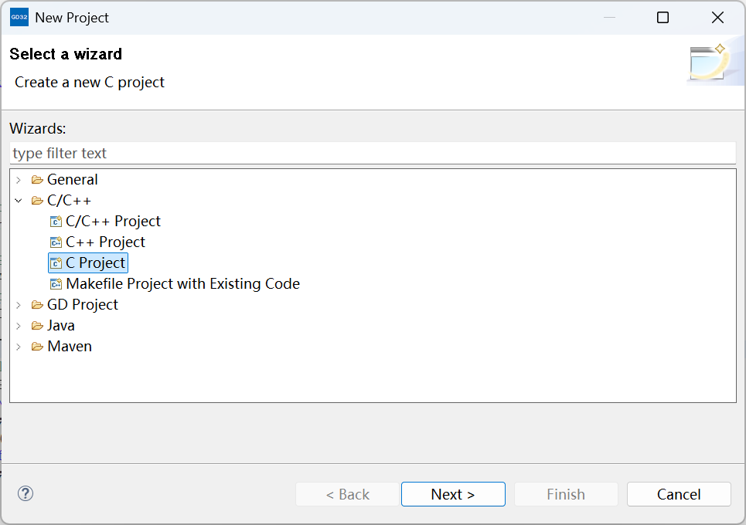Focus the type filter text field

(x=372, y=153)
